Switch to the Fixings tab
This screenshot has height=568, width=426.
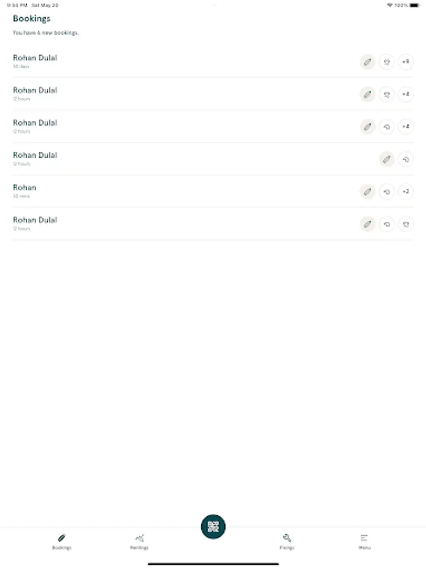tap(287, 541)
